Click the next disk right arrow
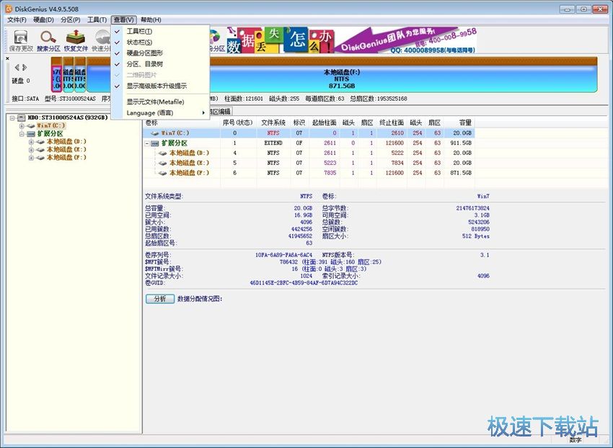 (25, 68)
